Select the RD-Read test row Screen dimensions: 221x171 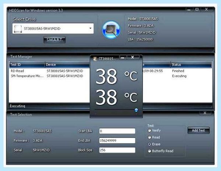pyautogui.click(x=110, y=71)
